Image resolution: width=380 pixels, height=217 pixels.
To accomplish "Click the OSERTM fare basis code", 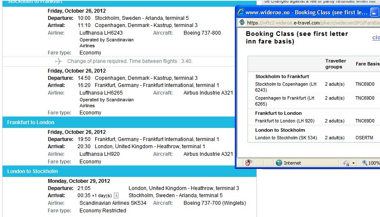I will click(x=364, y=138).
